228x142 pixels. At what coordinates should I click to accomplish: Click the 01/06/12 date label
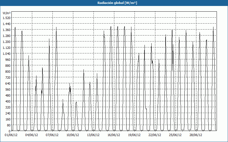tap(11, 135)
